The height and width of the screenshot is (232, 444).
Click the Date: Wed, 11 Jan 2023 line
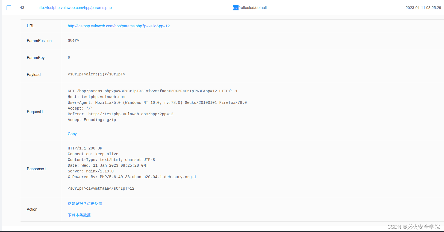[x=108, y=166]
